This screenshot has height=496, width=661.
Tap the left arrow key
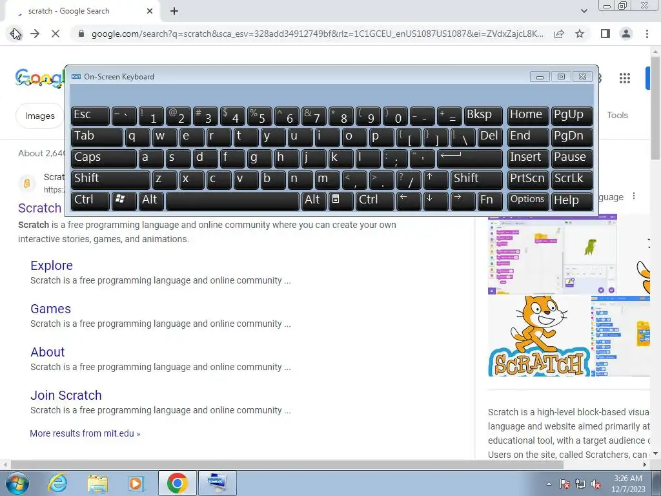[x=409, y=200]
